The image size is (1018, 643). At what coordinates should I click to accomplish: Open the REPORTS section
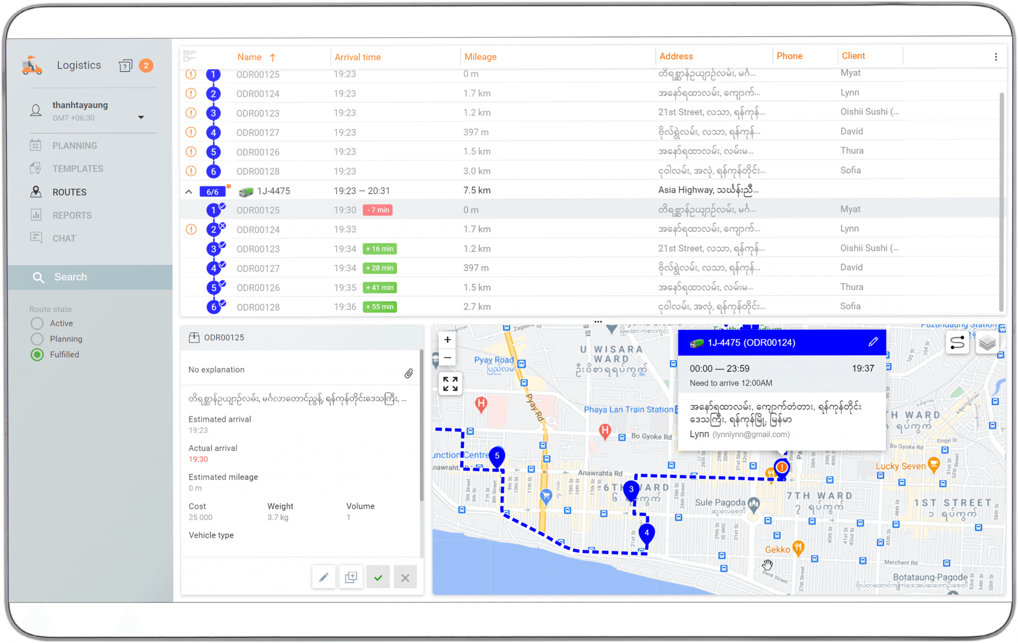tap(72, 215)
